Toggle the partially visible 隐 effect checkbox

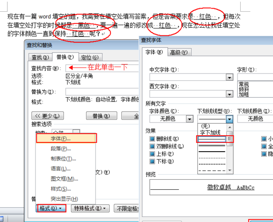pos(264,154)
